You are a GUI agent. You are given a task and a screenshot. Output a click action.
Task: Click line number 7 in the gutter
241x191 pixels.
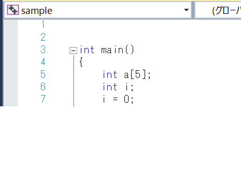43,99
